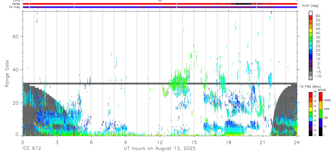Pick the orange ELEV swatch between 45 and 50
This screenshot has height=154, width=334.
(x=311, y=26)
